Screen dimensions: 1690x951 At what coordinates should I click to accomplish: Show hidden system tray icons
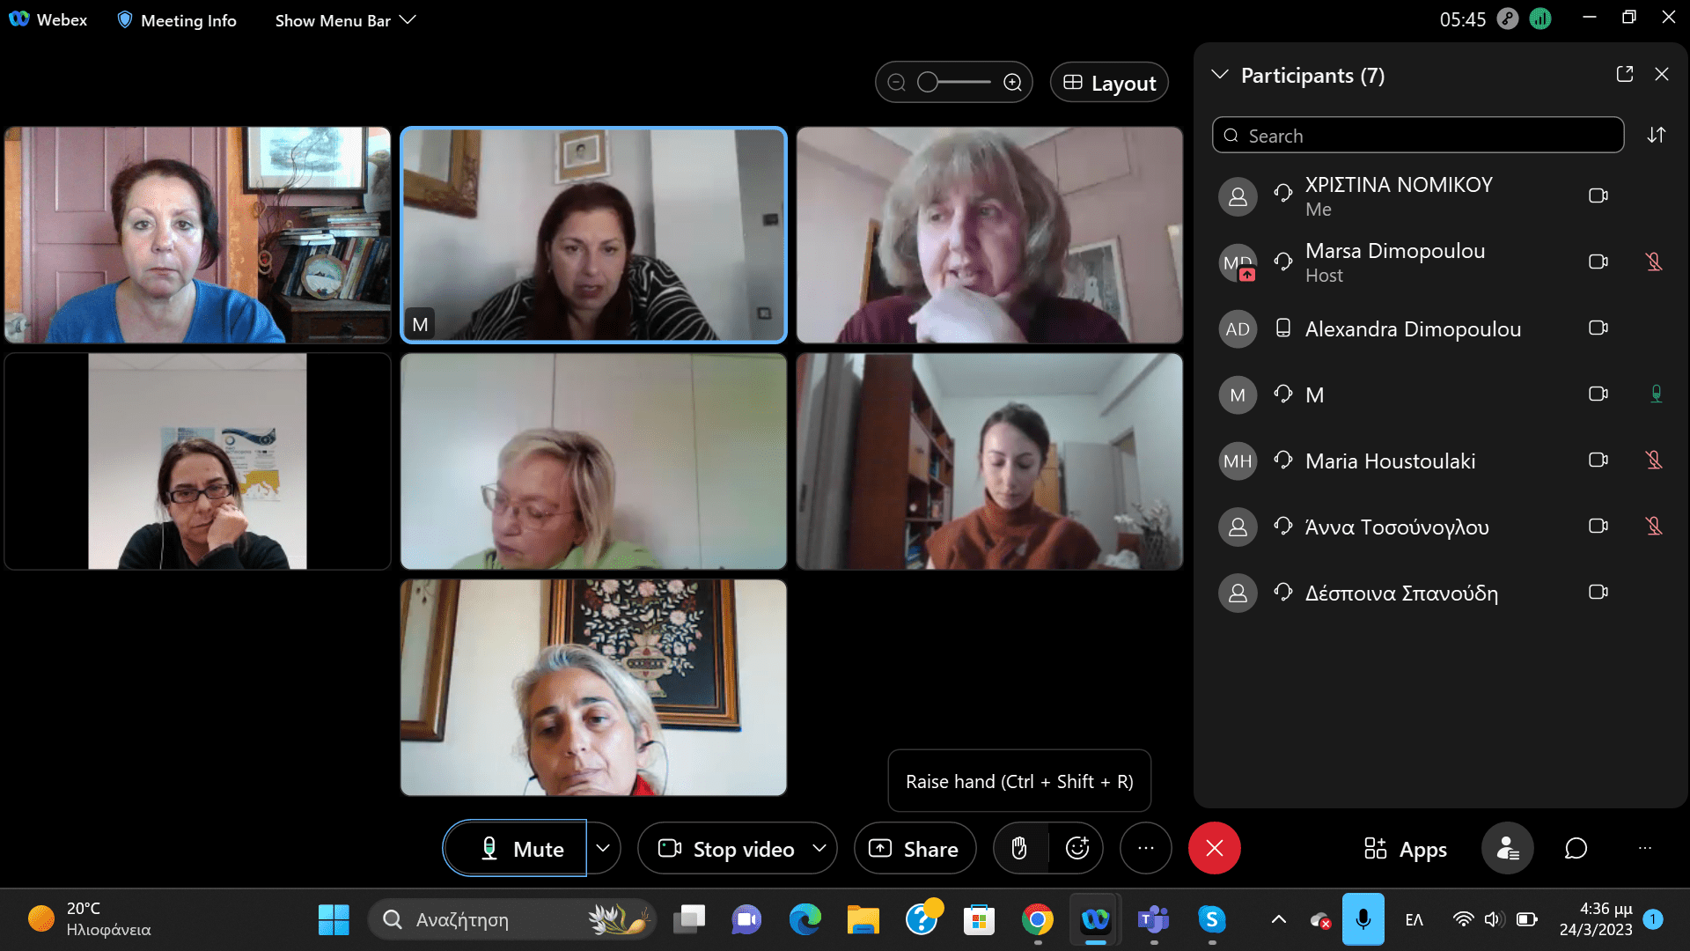click(1279, 919)
